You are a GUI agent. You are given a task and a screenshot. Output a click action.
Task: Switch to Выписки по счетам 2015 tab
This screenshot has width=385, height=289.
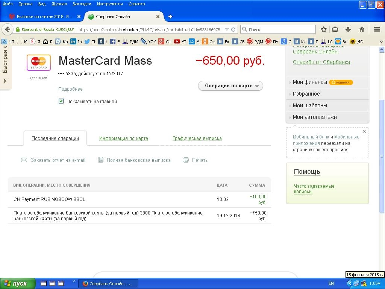[44, 17]
